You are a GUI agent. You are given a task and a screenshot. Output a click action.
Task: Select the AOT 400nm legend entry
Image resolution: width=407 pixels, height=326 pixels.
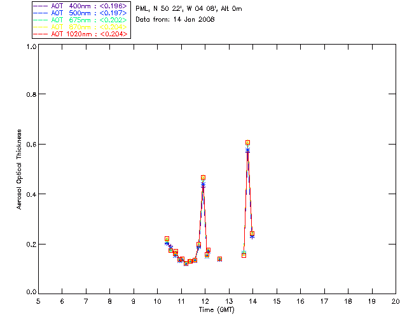point(81,6)
